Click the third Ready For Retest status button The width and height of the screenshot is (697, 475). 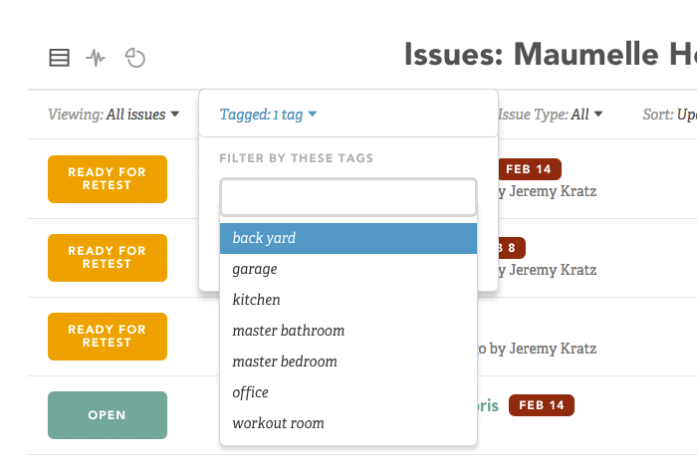(x=108, y=337)
